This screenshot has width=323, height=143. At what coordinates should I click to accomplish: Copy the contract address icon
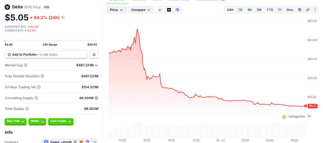(75, 142)
